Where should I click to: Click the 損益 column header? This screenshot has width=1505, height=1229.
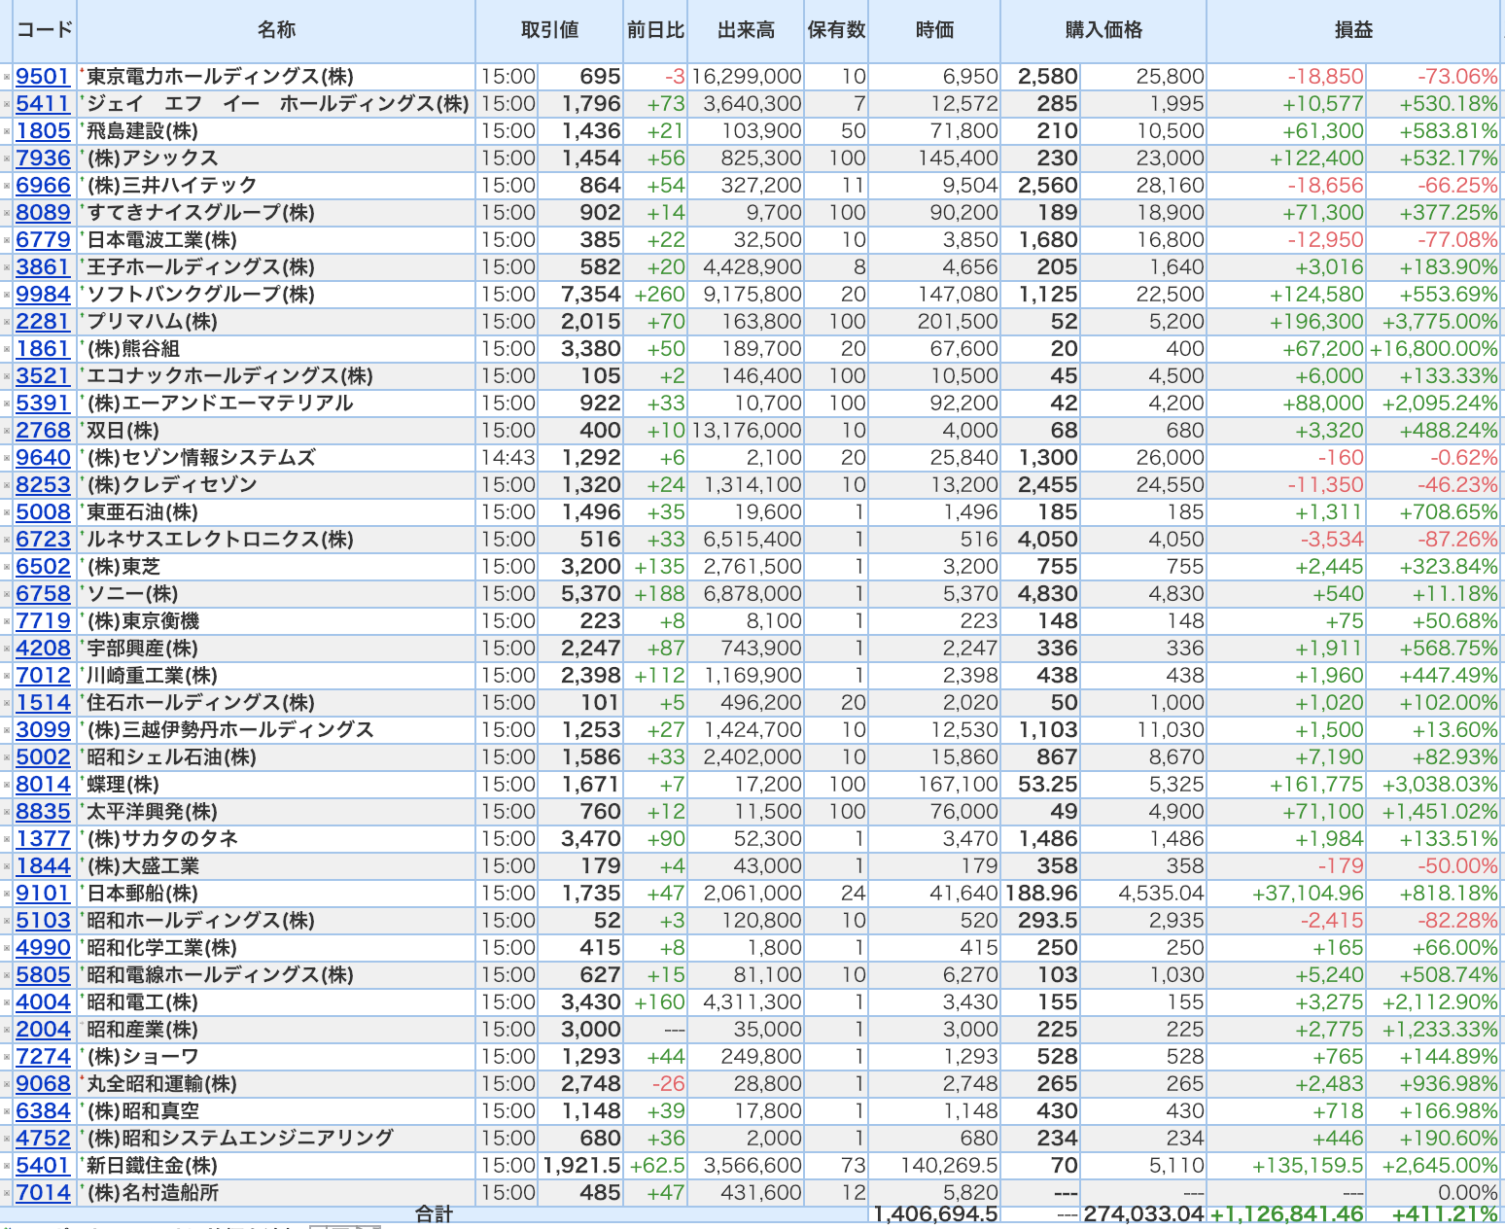(1353, 30)
